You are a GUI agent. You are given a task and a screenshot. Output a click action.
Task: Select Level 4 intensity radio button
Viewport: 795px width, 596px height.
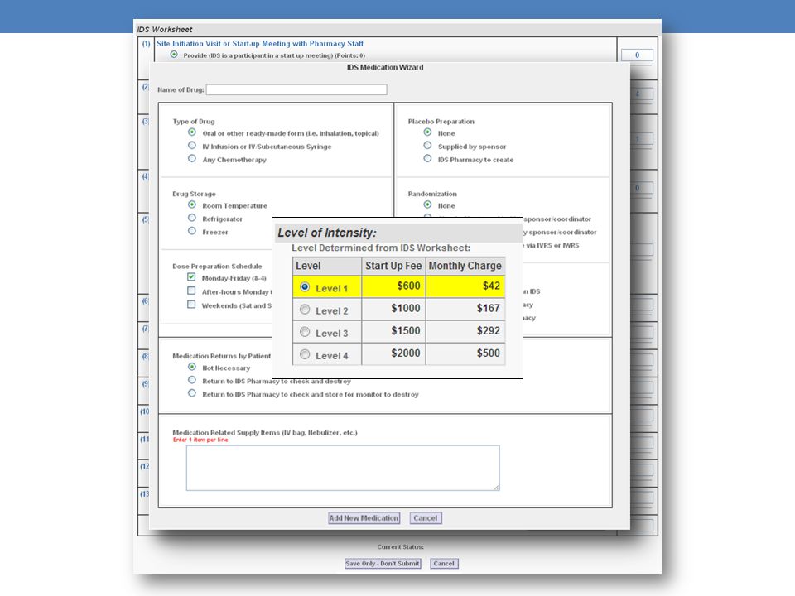[305, 354]
